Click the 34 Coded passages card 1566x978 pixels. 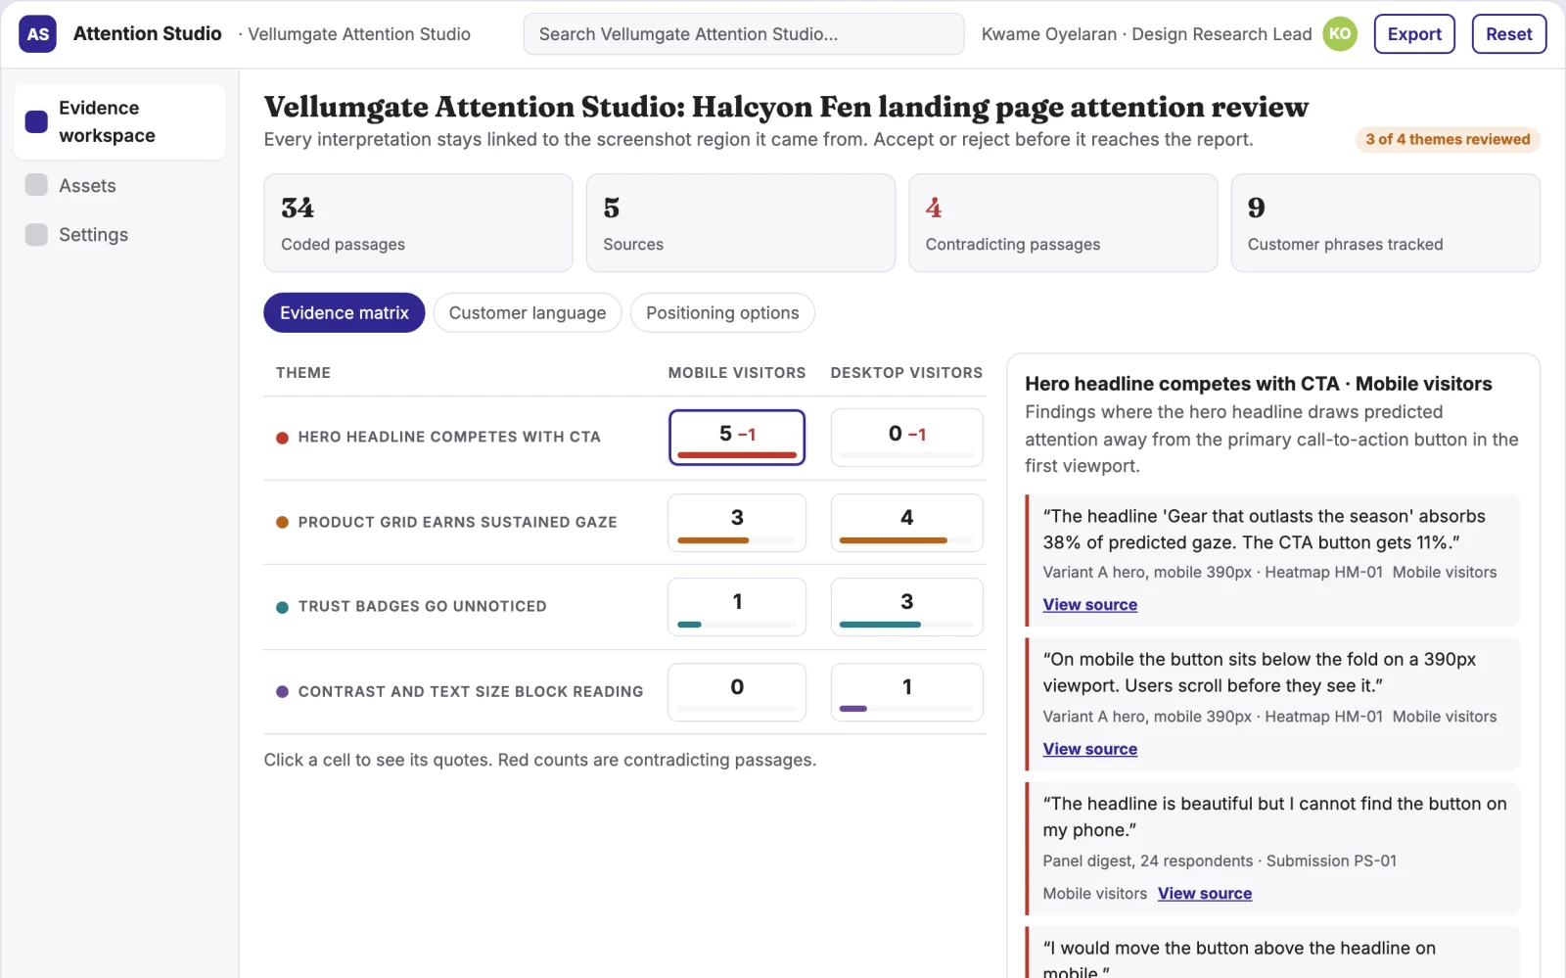(x=418, y=223)
